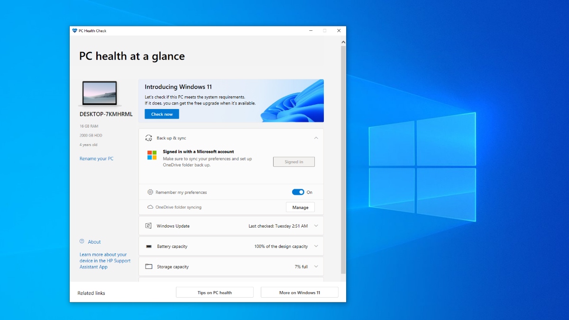Click Check now for Windows 11 requirements
The width and height of the screenshot is (569, 320).
161,114
